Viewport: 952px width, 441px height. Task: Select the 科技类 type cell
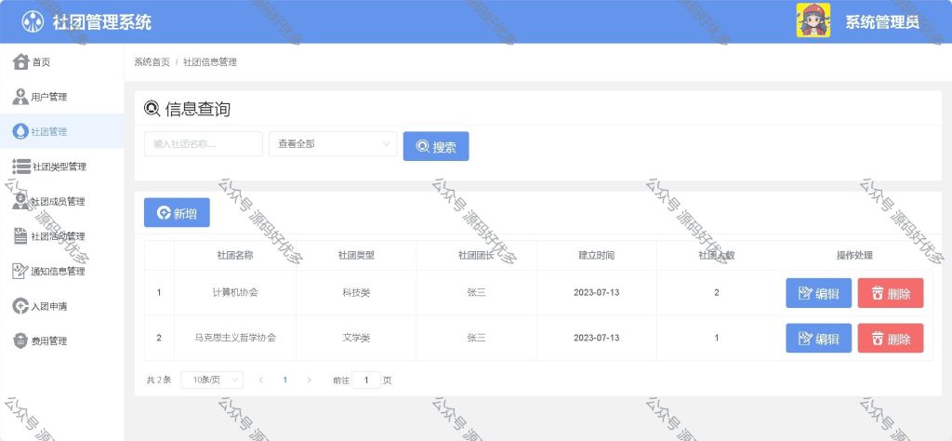point(356,292)
